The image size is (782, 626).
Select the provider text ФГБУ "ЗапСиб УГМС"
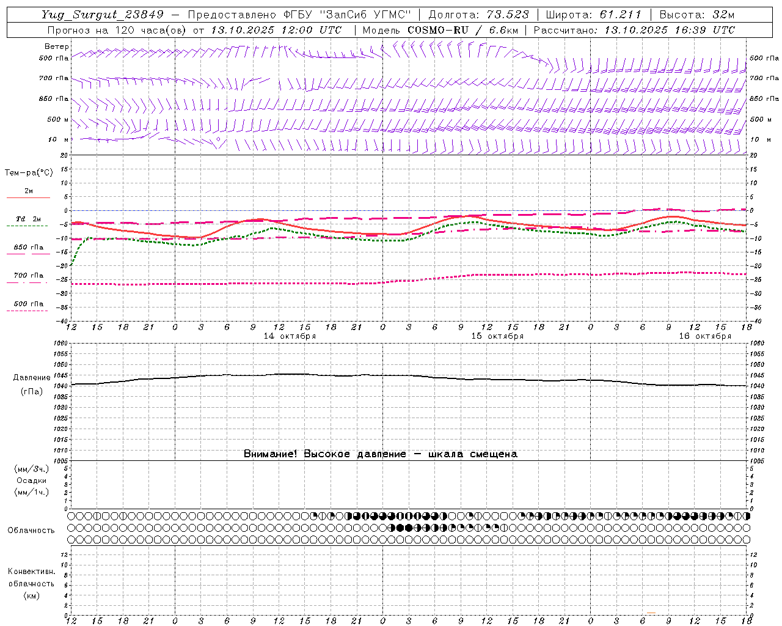coord(348,15)
